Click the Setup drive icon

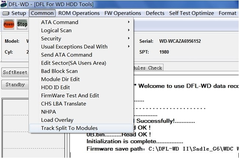[6, 13]
